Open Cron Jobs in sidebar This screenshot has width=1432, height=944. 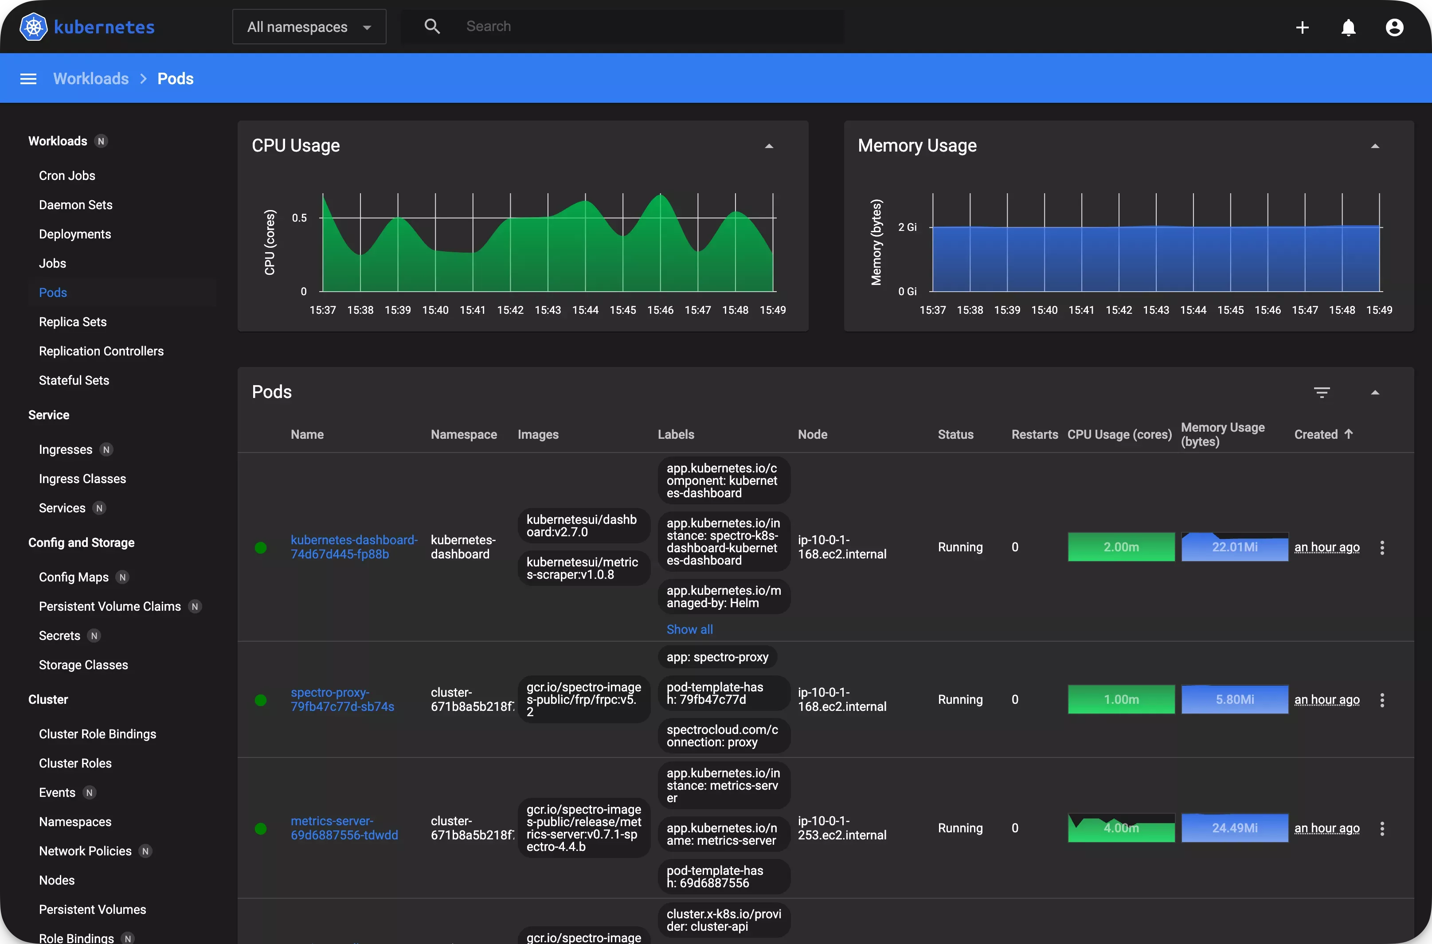pos(67,176)
